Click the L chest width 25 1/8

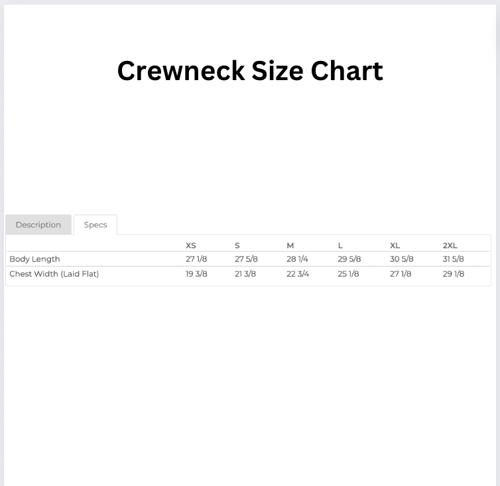(x=349, y=274)
